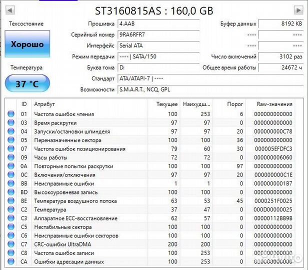
Task: Click disk title ST3160815AS : 160,0 GB
Action: click(154, 10)
